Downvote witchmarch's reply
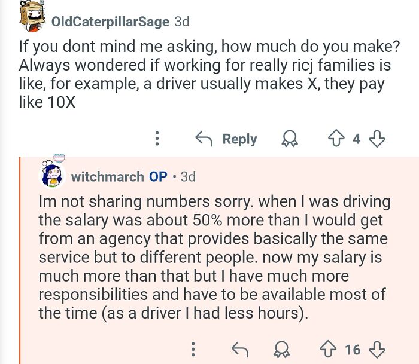 (x=376, y=349)
